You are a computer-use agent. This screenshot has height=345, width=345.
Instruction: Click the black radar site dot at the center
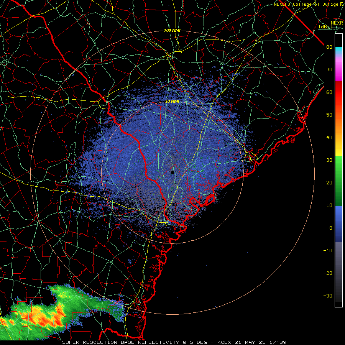pyautogui.click(x=172, y=172)
